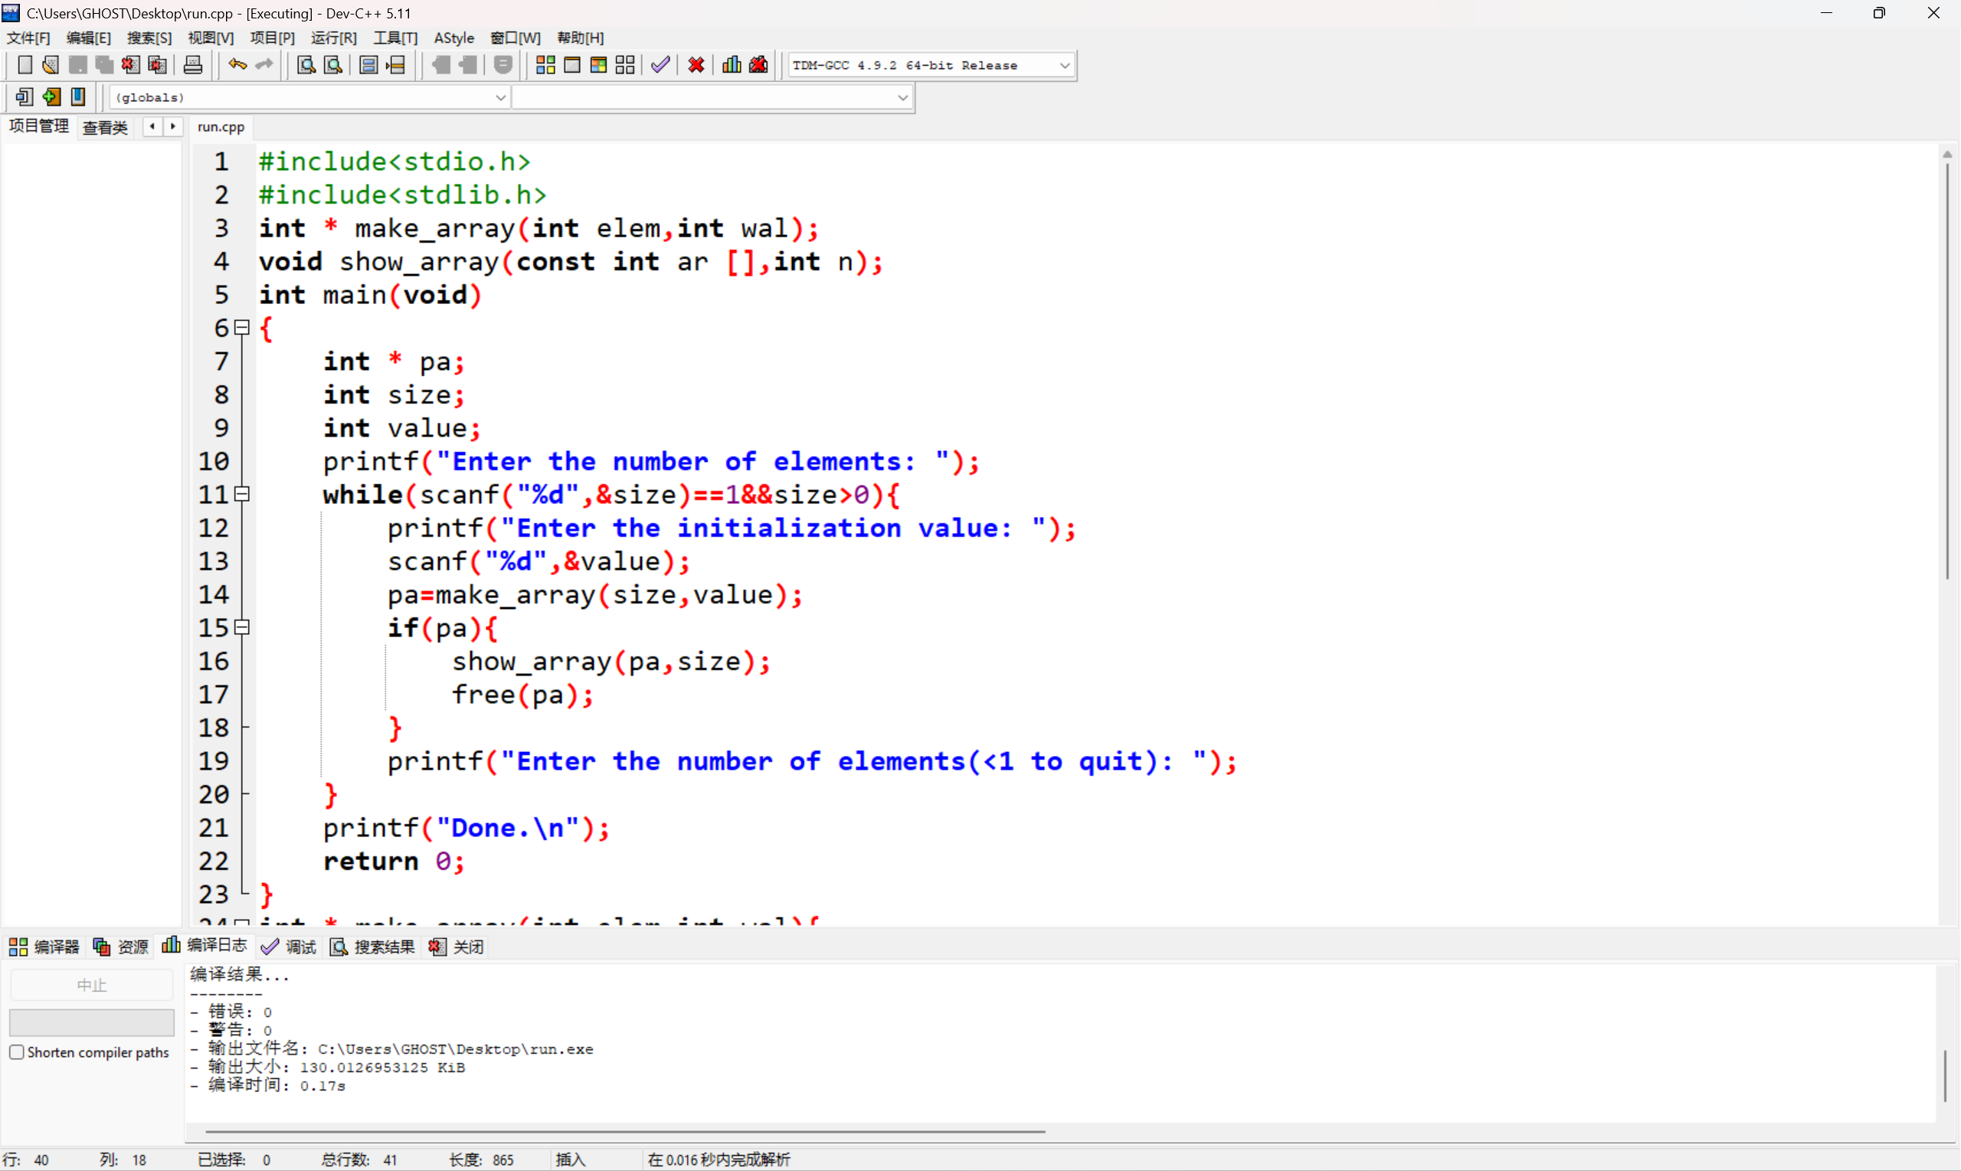The width and height of the screenshot is (1961, 1171).
Task: Collapse the while loop fold on line 11
Action: coord(242,494)
